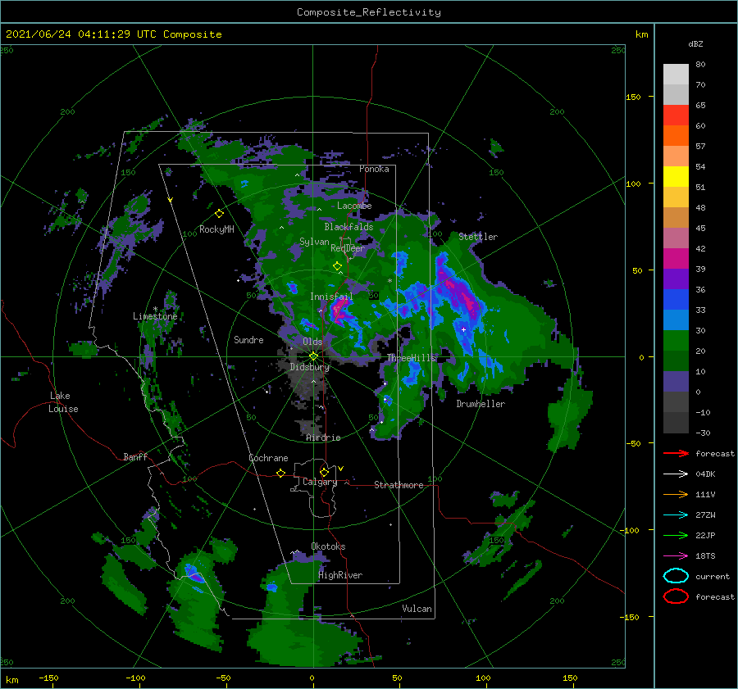Image resolution: width=738 pixels, height=689 pixels.
Task: Click the cyan current ellipse legend icon
Action: pyautogui.click(x=676, y=576)
